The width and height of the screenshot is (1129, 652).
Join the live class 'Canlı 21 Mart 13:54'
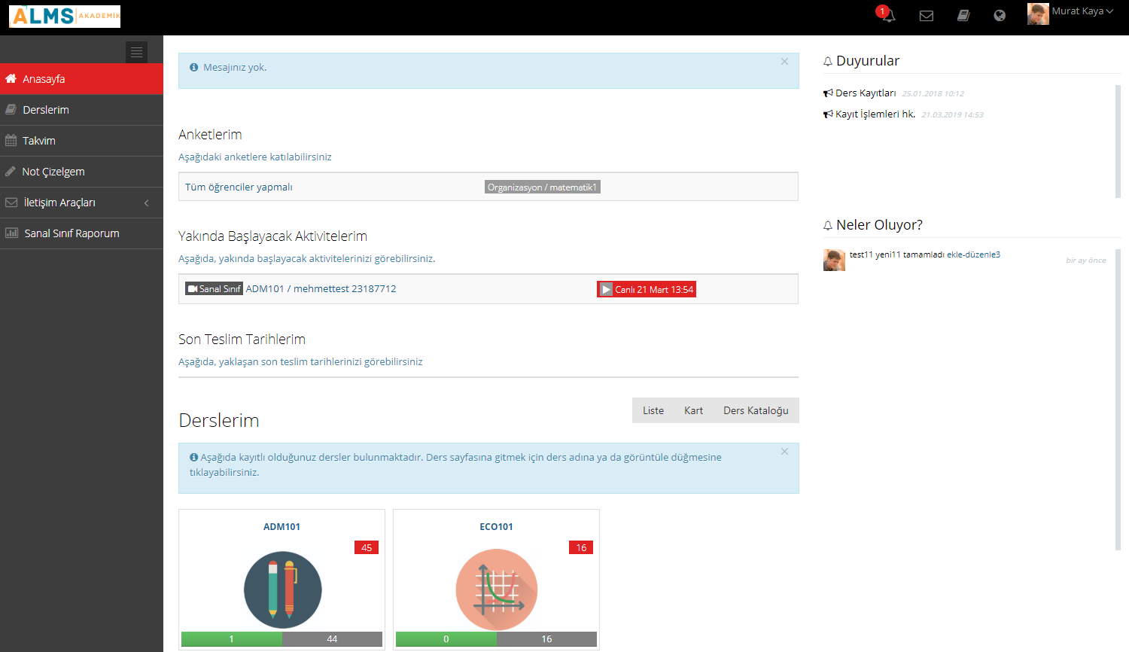pyautogui.click(x=647, y=289)
